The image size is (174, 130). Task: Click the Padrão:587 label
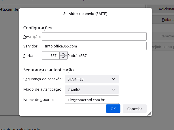[77, 56]
